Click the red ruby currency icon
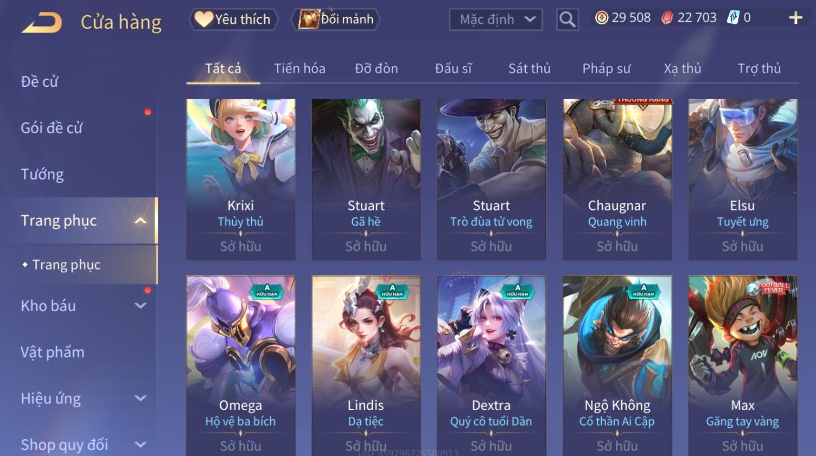This screenshot has height=456, width=816. (667, 18)
